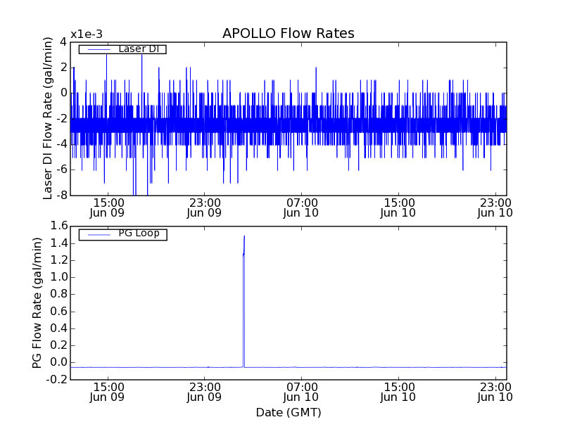Click the Laser DI Flow Rate axis label
The height and width of the screenshot is (422, 563).
click(48, 118)
